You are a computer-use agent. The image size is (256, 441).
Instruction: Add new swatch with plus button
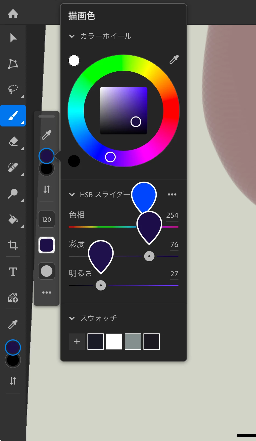pos(77,342)
